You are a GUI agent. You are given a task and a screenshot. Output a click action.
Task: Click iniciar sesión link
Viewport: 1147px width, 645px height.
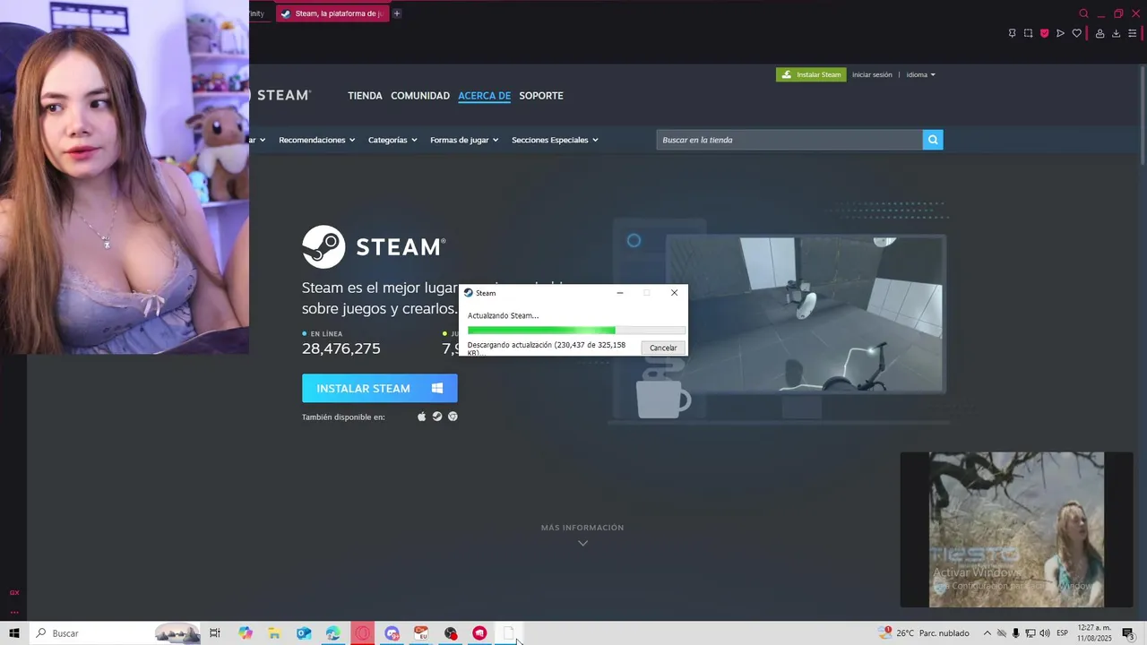tap(872, 74)
